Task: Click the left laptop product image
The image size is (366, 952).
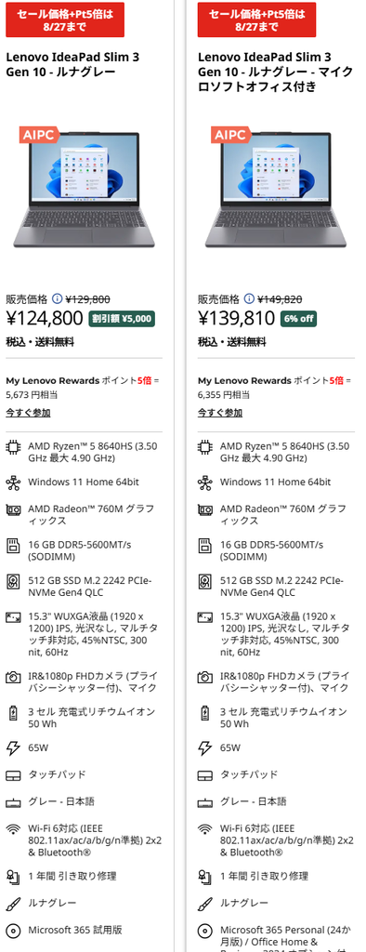Action: (x=84, y=188)
